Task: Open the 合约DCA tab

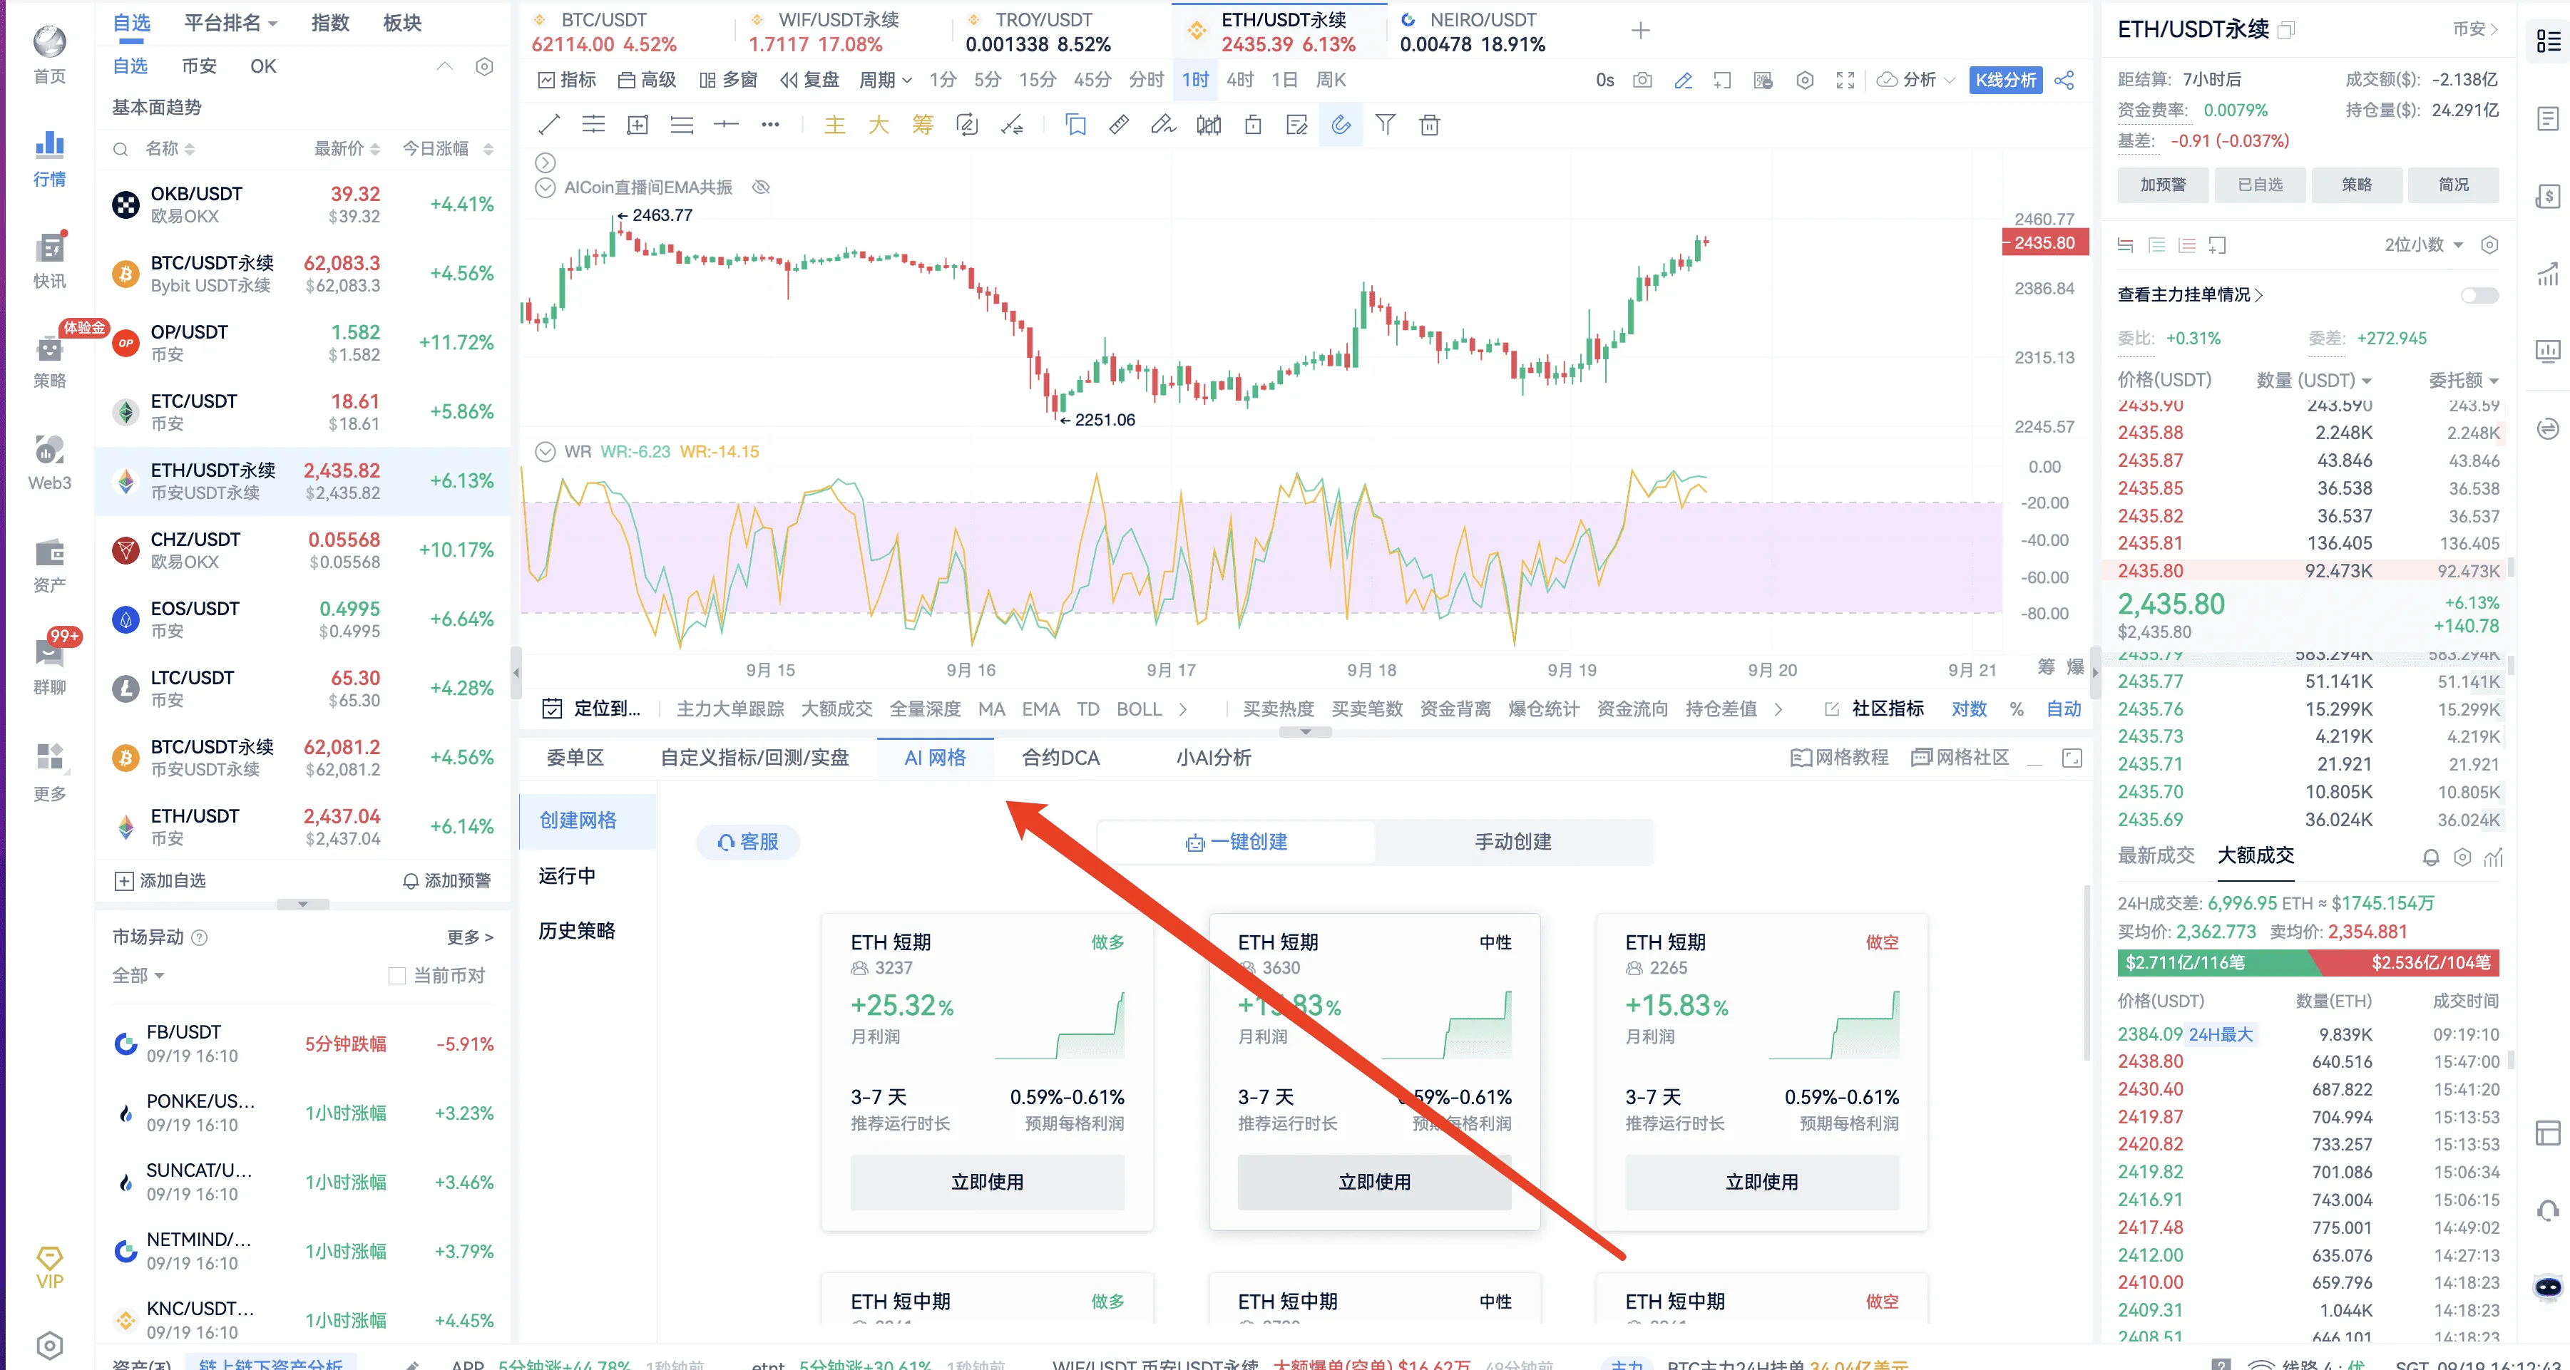Action: [x=1060, y=758]
